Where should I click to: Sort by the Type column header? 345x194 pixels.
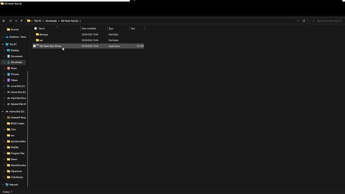111,29
